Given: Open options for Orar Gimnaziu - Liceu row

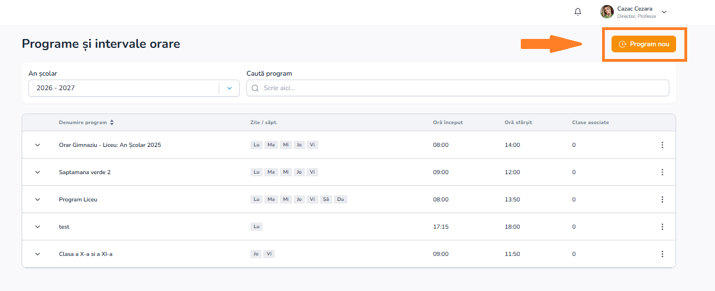Looking at the screenshot, I should tap(662, 145).
